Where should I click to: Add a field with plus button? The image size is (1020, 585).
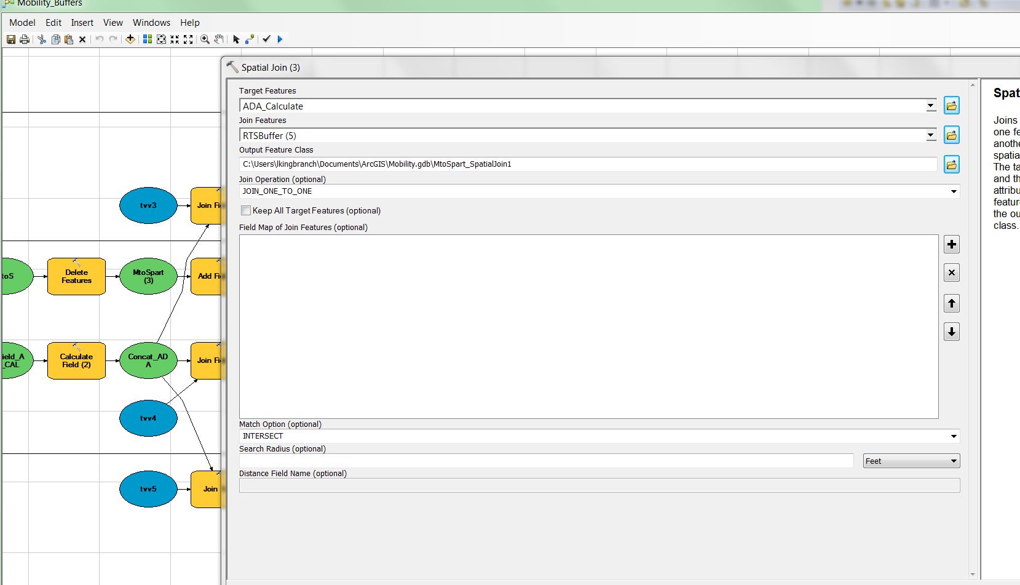952,245
